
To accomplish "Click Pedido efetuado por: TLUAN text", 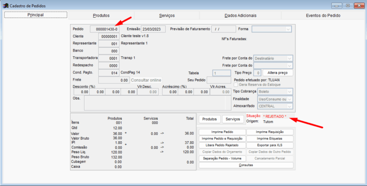I will (257, 80).
